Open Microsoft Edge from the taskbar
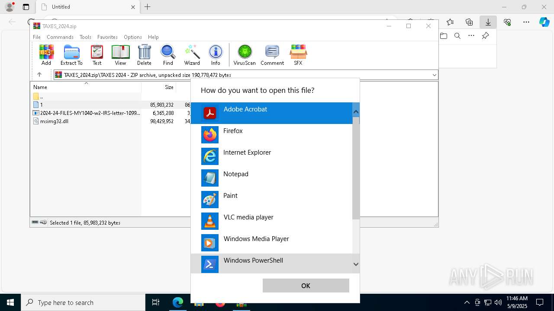The height and width of the screenshot is (311, 554). [178, 302]
